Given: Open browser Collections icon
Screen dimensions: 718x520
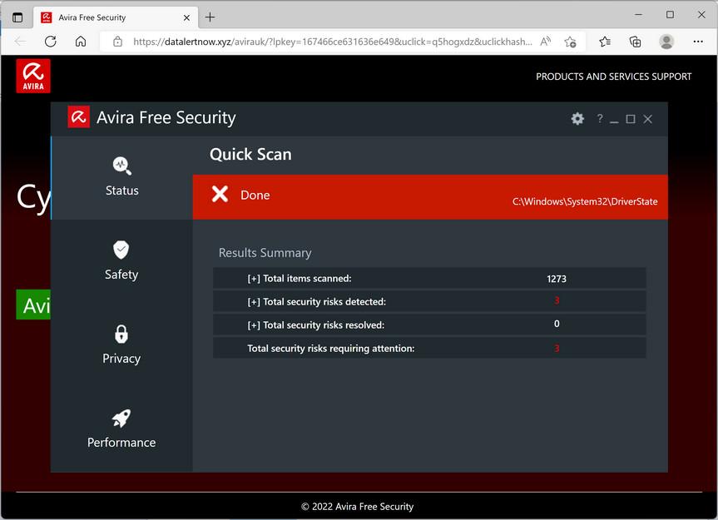Looking at the screenshot, I should point(635,42).
